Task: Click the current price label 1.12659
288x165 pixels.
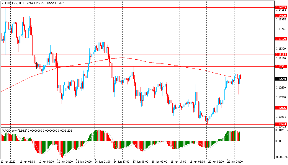Action: (x=281, y=79)
